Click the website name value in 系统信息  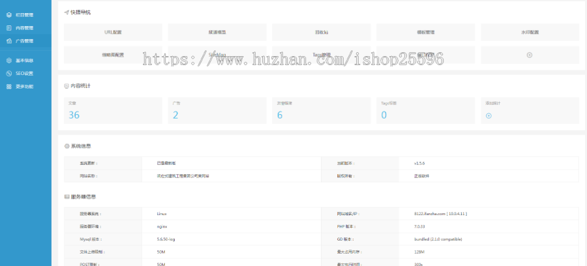[183, 176]
